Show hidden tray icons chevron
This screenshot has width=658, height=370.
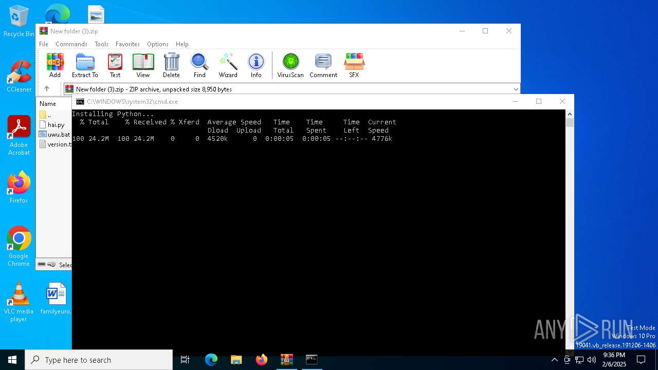click(x=554, y=360)
